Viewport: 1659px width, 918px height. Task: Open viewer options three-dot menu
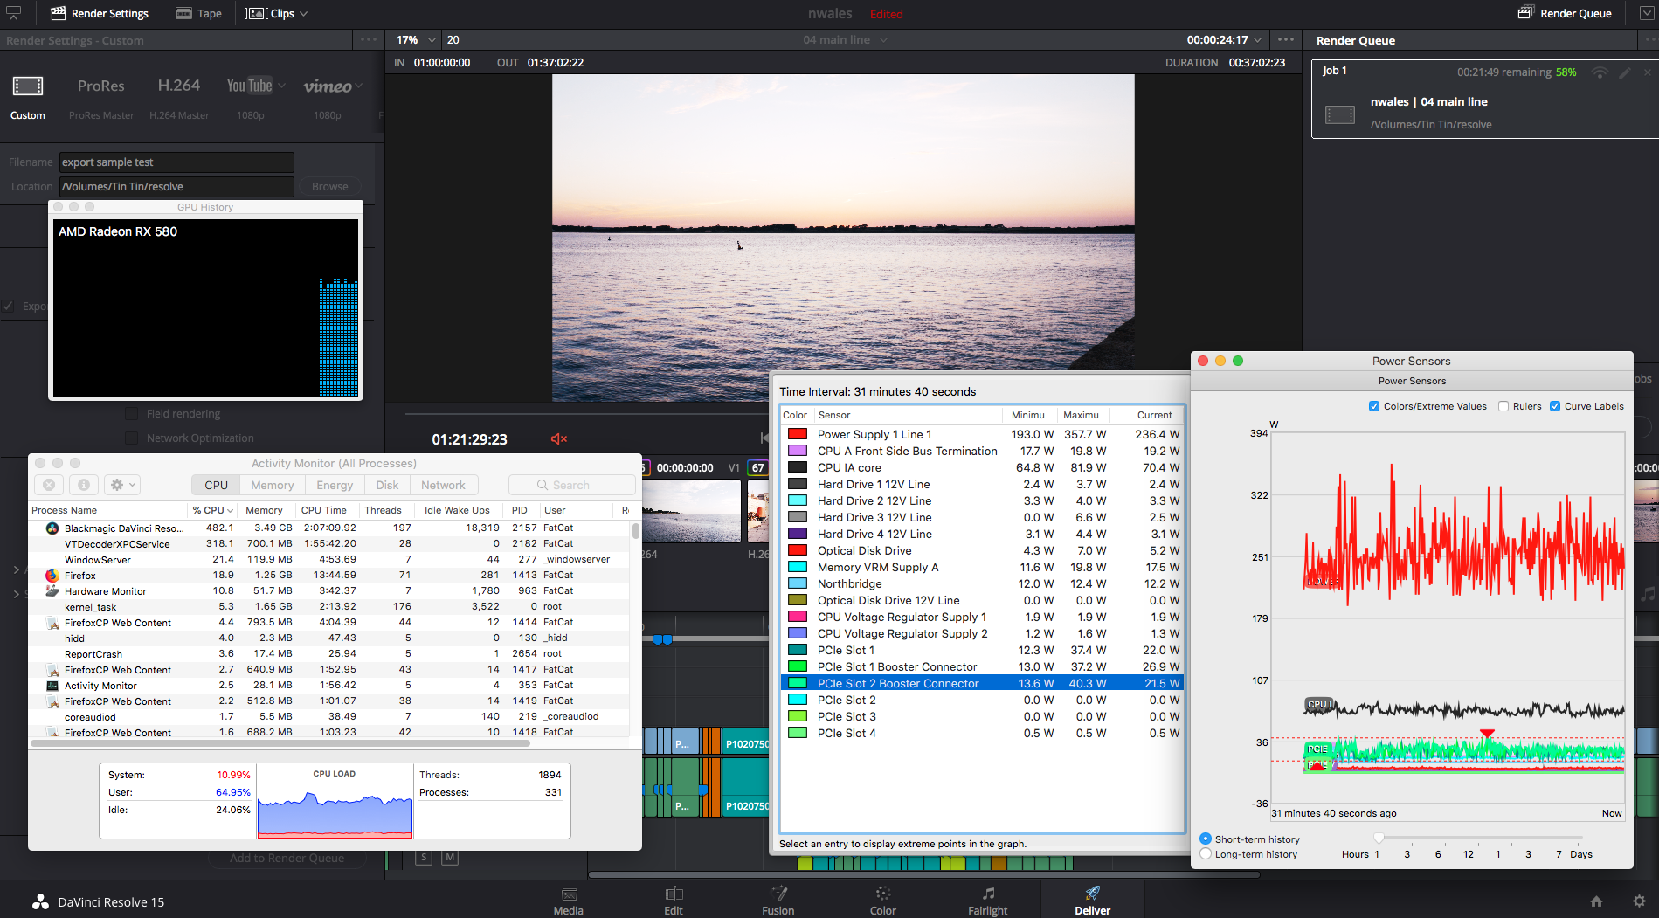(x=1286, y=39)
